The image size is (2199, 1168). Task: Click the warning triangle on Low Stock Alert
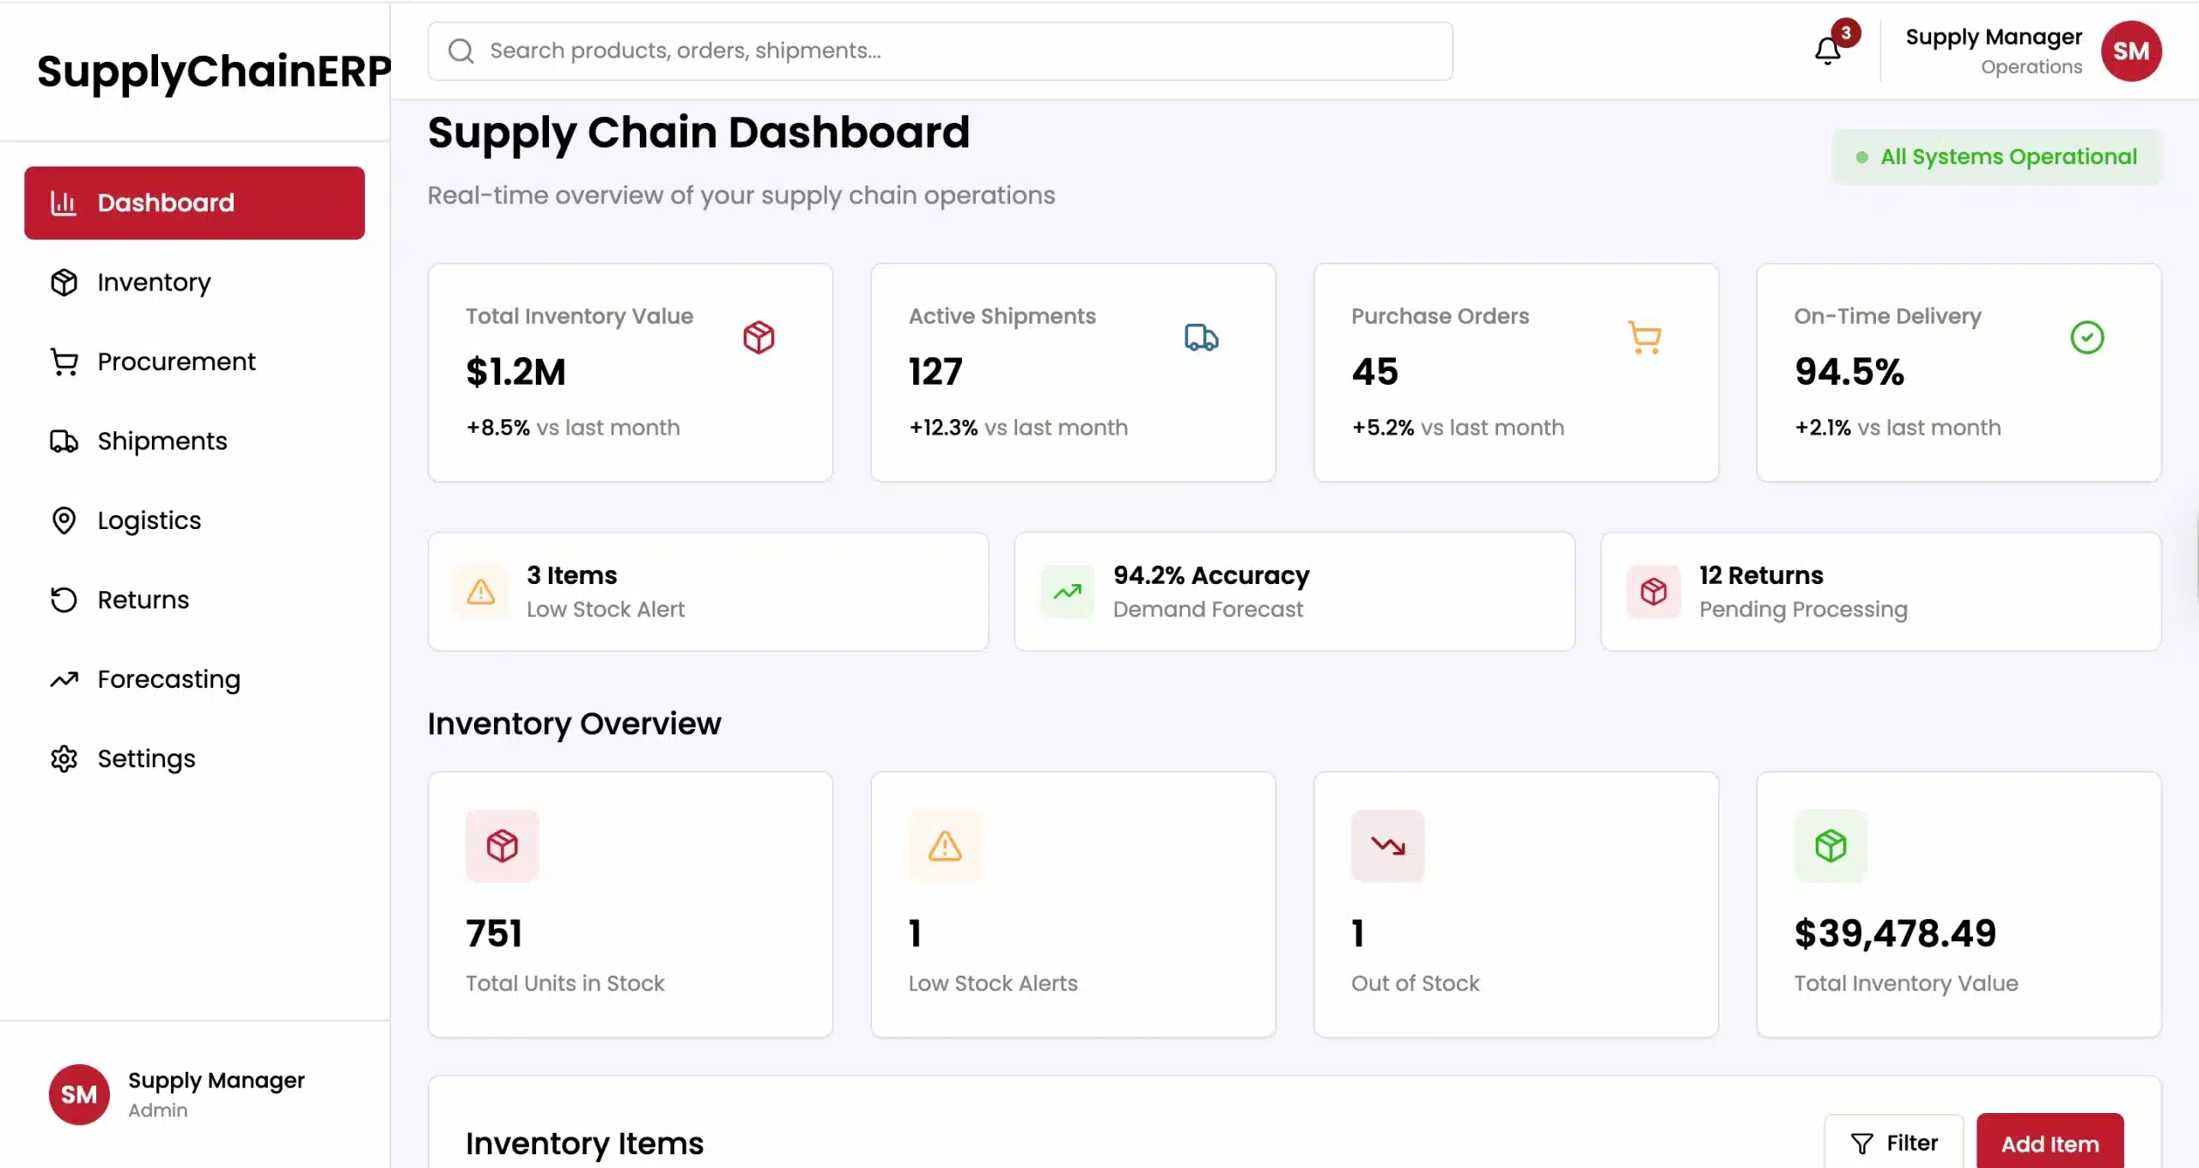coord(481,592)
